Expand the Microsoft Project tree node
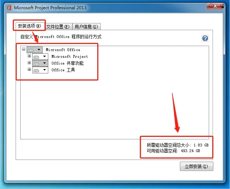The width and height of the screenshot is (230, 189). click(x=29, y=56)
